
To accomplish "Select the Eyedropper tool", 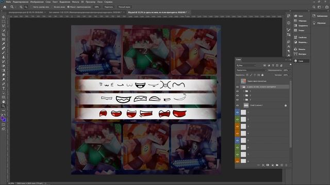I will point(4,44).
